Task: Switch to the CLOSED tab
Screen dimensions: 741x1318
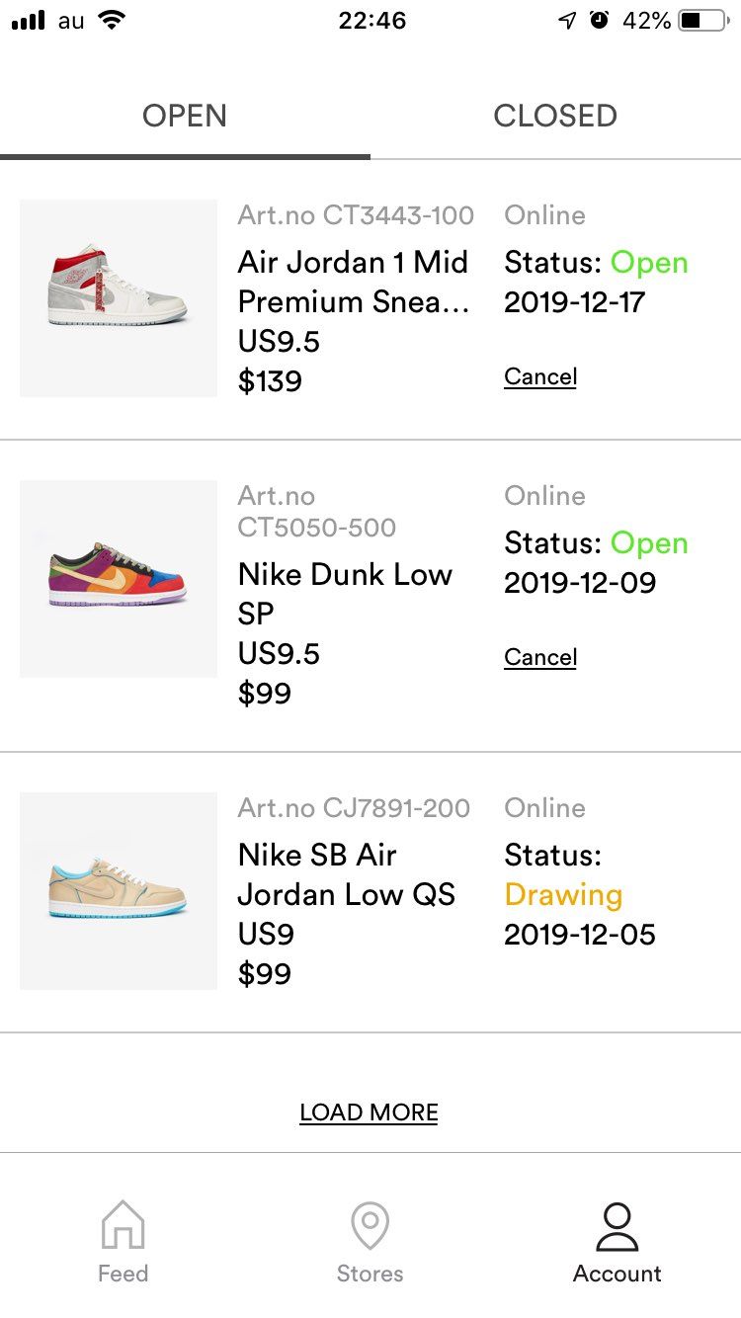Action: [555, 116]
